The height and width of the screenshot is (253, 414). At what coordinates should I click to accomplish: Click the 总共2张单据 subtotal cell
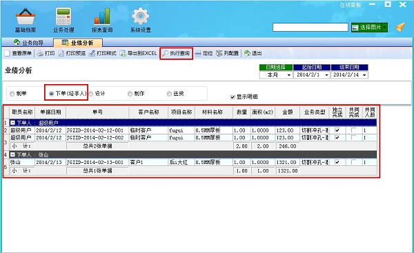tap(97, 146)
